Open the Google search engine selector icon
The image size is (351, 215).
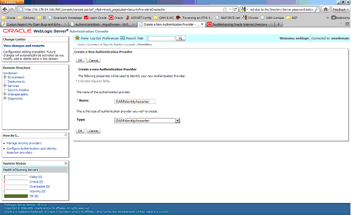click(x=244, y=9)
